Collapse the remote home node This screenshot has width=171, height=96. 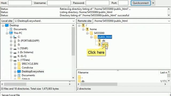pos(83,29)
